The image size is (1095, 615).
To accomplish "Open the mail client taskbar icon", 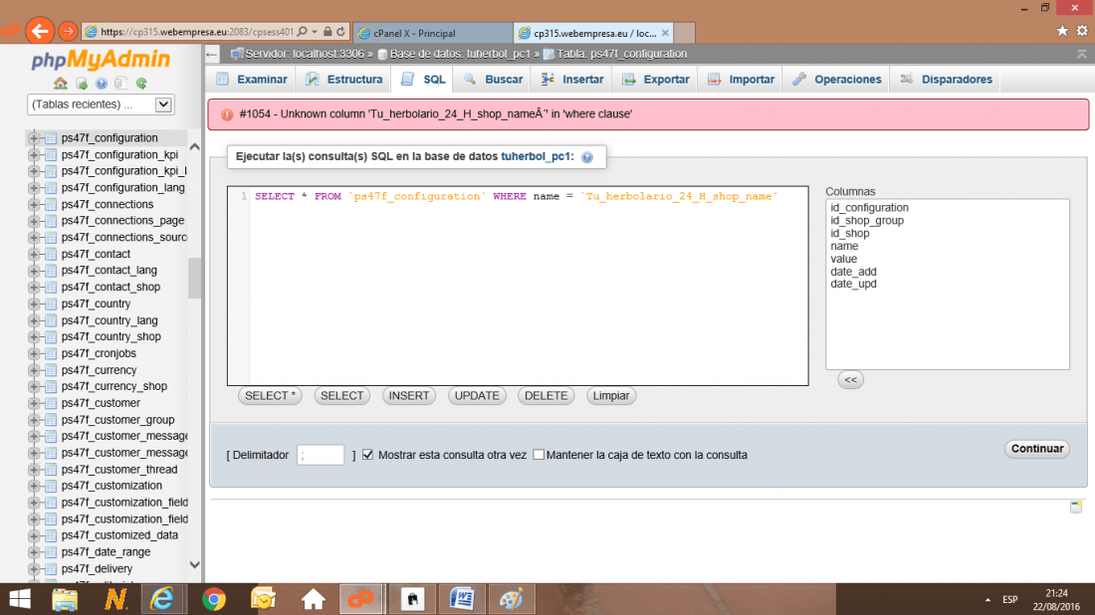I will pyautogui.click(x=263, y=599).
